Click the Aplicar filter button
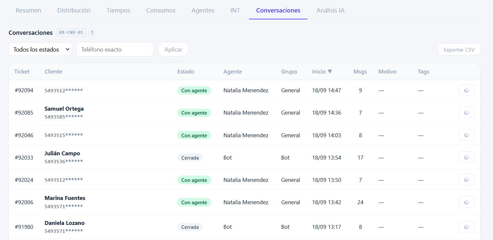 [x=173, y=49]
